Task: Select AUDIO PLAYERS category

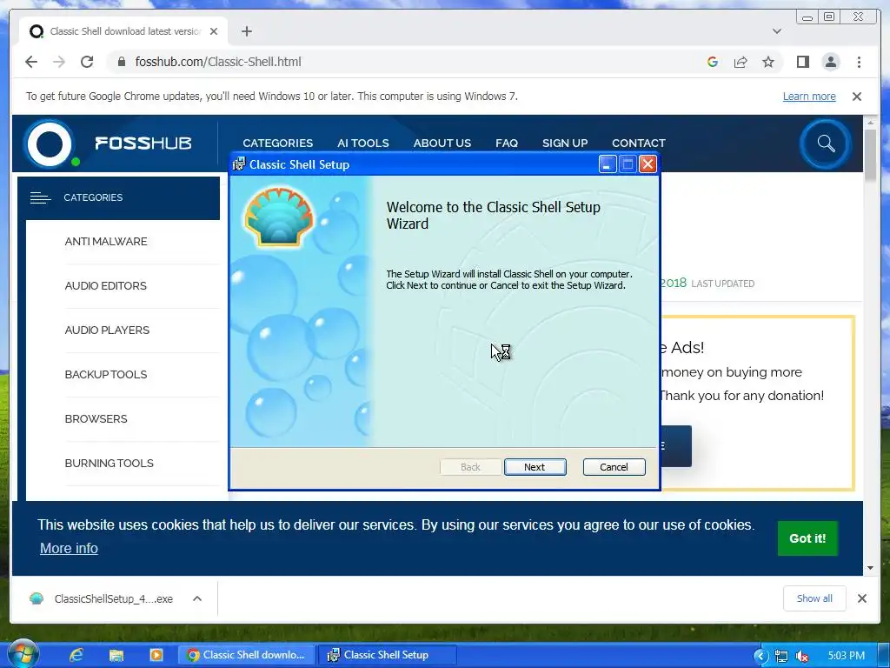Action: 107,330
